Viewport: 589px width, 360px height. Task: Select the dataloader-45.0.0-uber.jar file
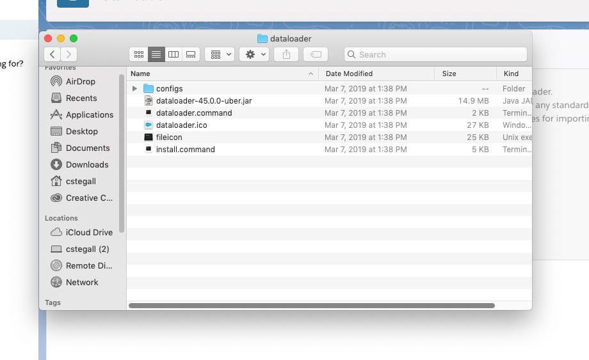199,101
